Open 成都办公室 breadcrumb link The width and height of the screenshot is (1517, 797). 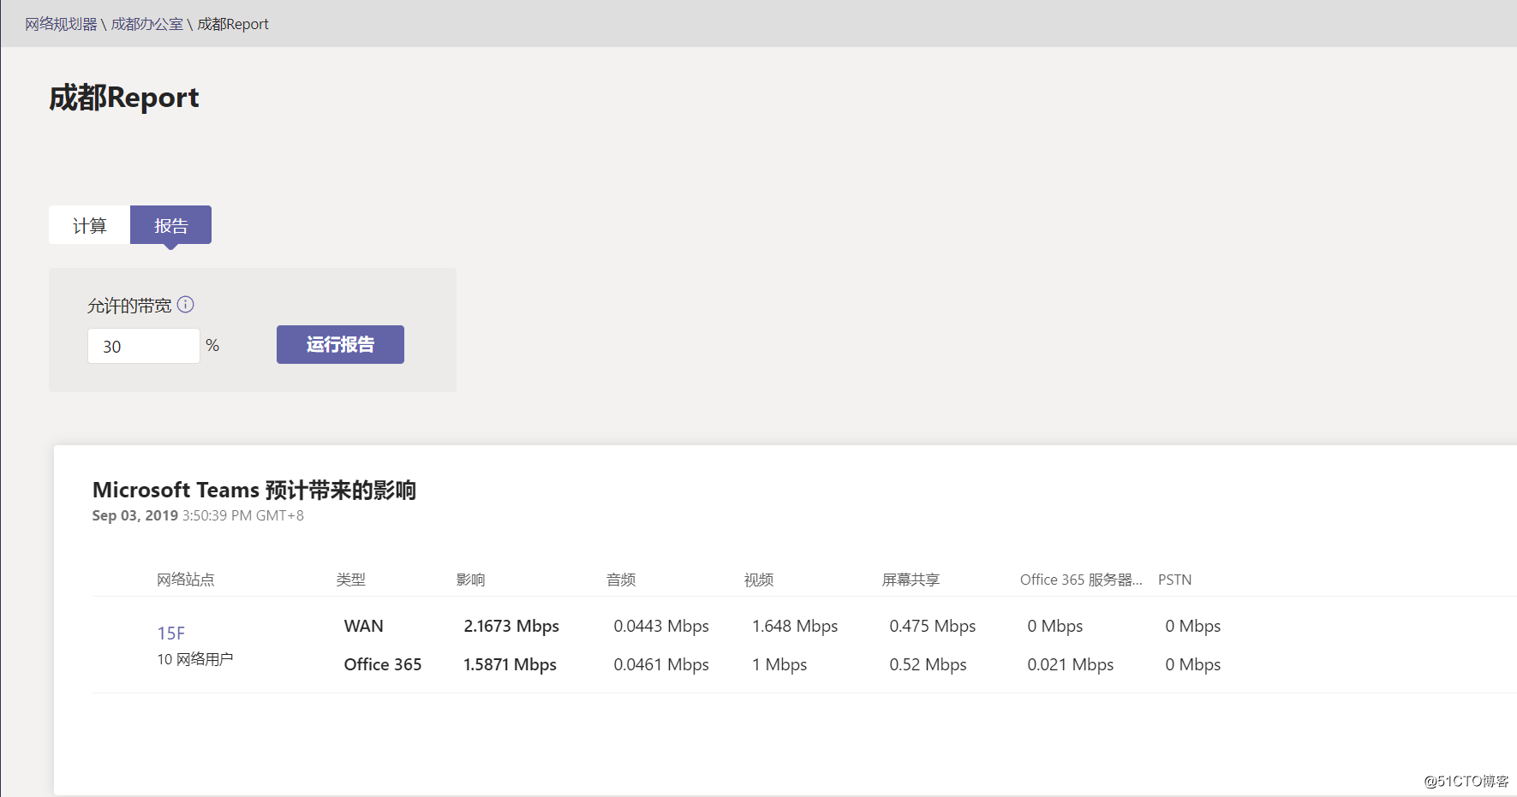tap(147, 24)
